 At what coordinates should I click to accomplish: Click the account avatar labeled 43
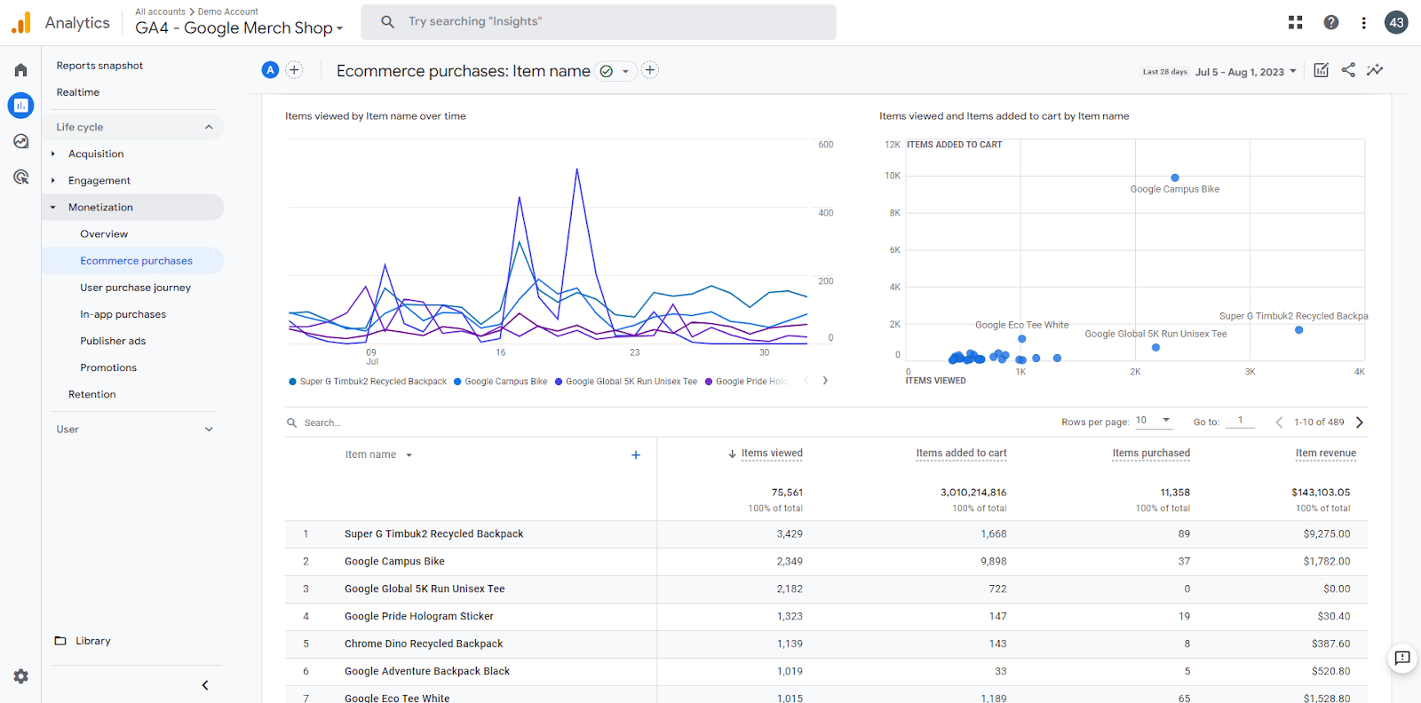(1396, 22)
